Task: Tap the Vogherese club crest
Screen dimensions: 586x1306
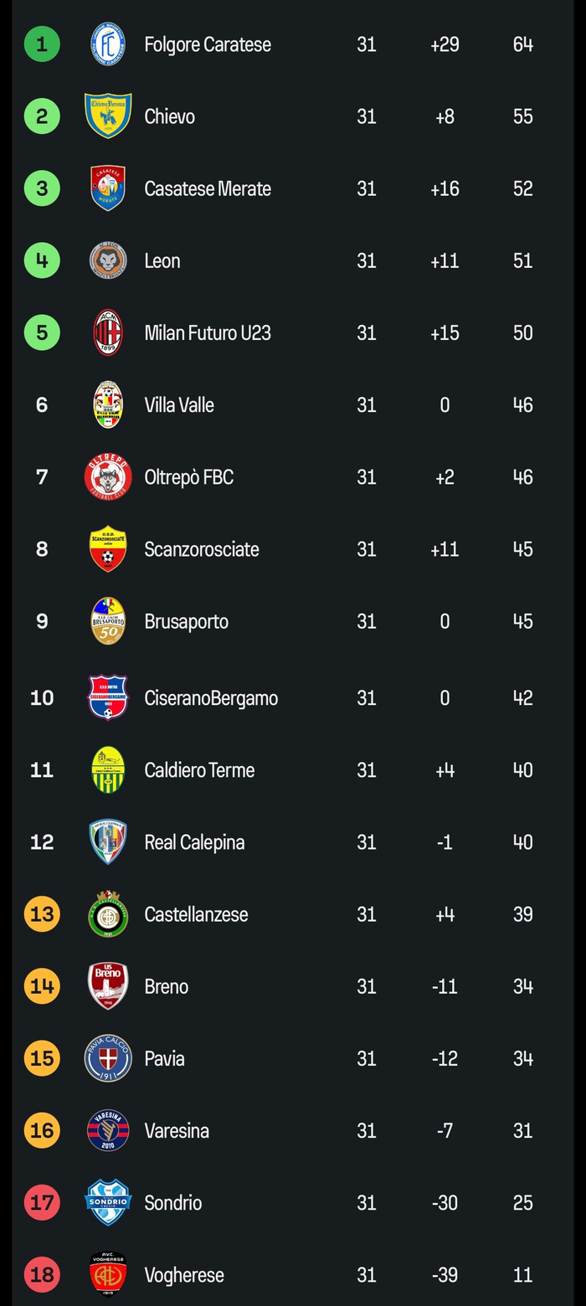Action: pos(108,1275)
